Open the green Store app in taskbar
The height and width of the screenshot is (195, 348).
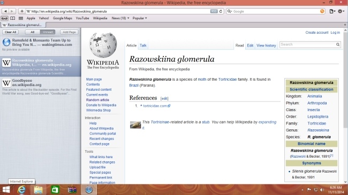point(55,190)
